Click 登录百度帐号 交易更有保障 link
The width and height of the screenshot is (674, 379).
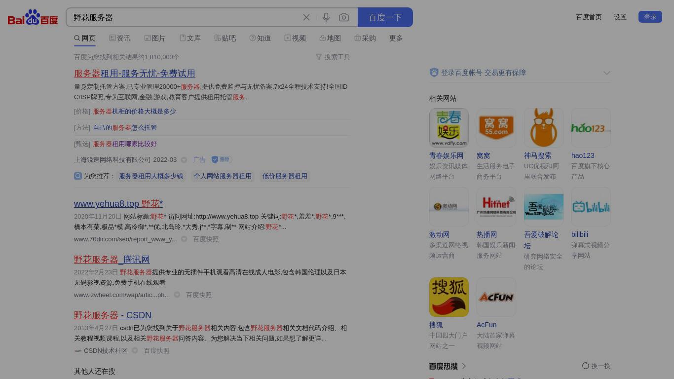click(484, 73)
